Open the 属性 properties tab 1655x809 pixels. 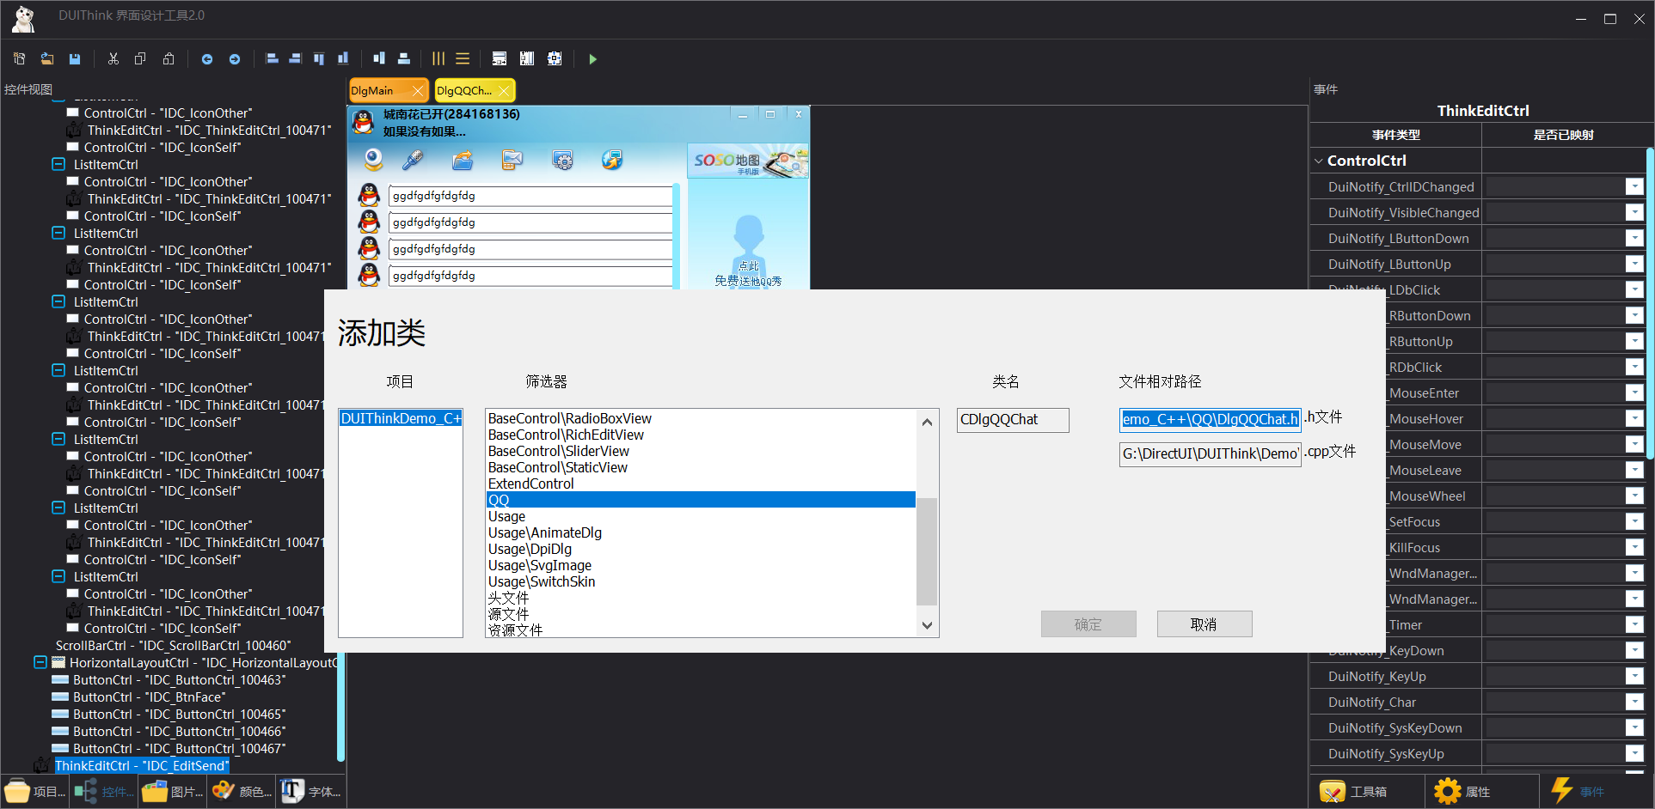[1480, 791]
